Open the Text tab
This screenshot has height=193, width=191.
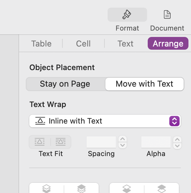tap(125, 44)
